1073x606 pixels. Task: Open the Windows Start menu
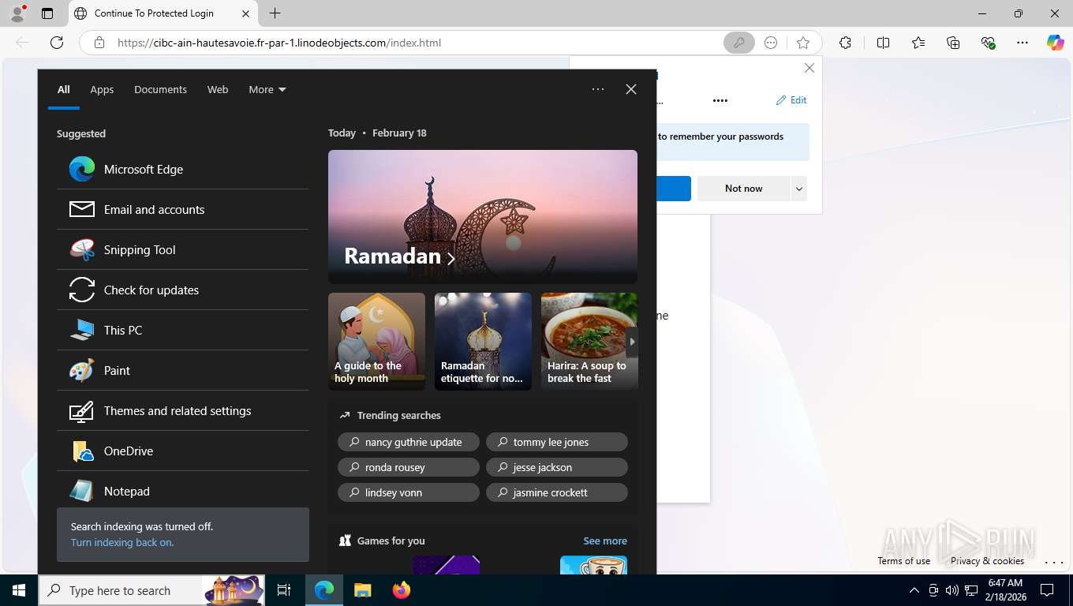19,590
